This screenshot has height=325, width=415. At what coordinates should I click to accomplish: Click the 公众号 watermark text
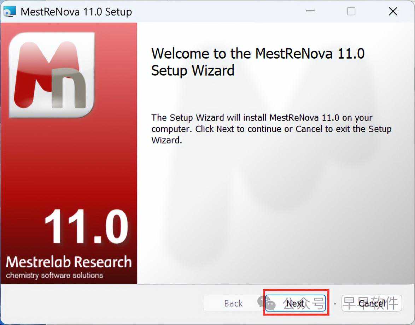[303, 303]
